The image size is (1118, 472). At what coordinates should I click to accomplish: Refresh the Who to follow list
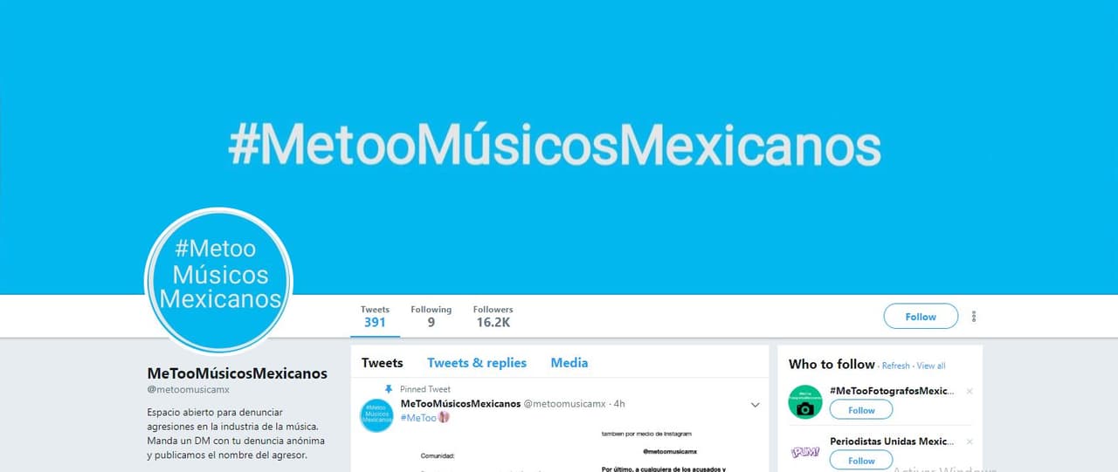(896, 366)
